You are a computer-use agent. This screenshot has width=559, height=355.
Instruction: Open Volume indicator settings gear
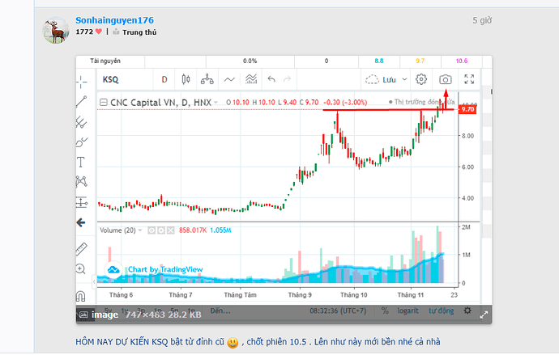pyautogui.click(x=161, y=230)
